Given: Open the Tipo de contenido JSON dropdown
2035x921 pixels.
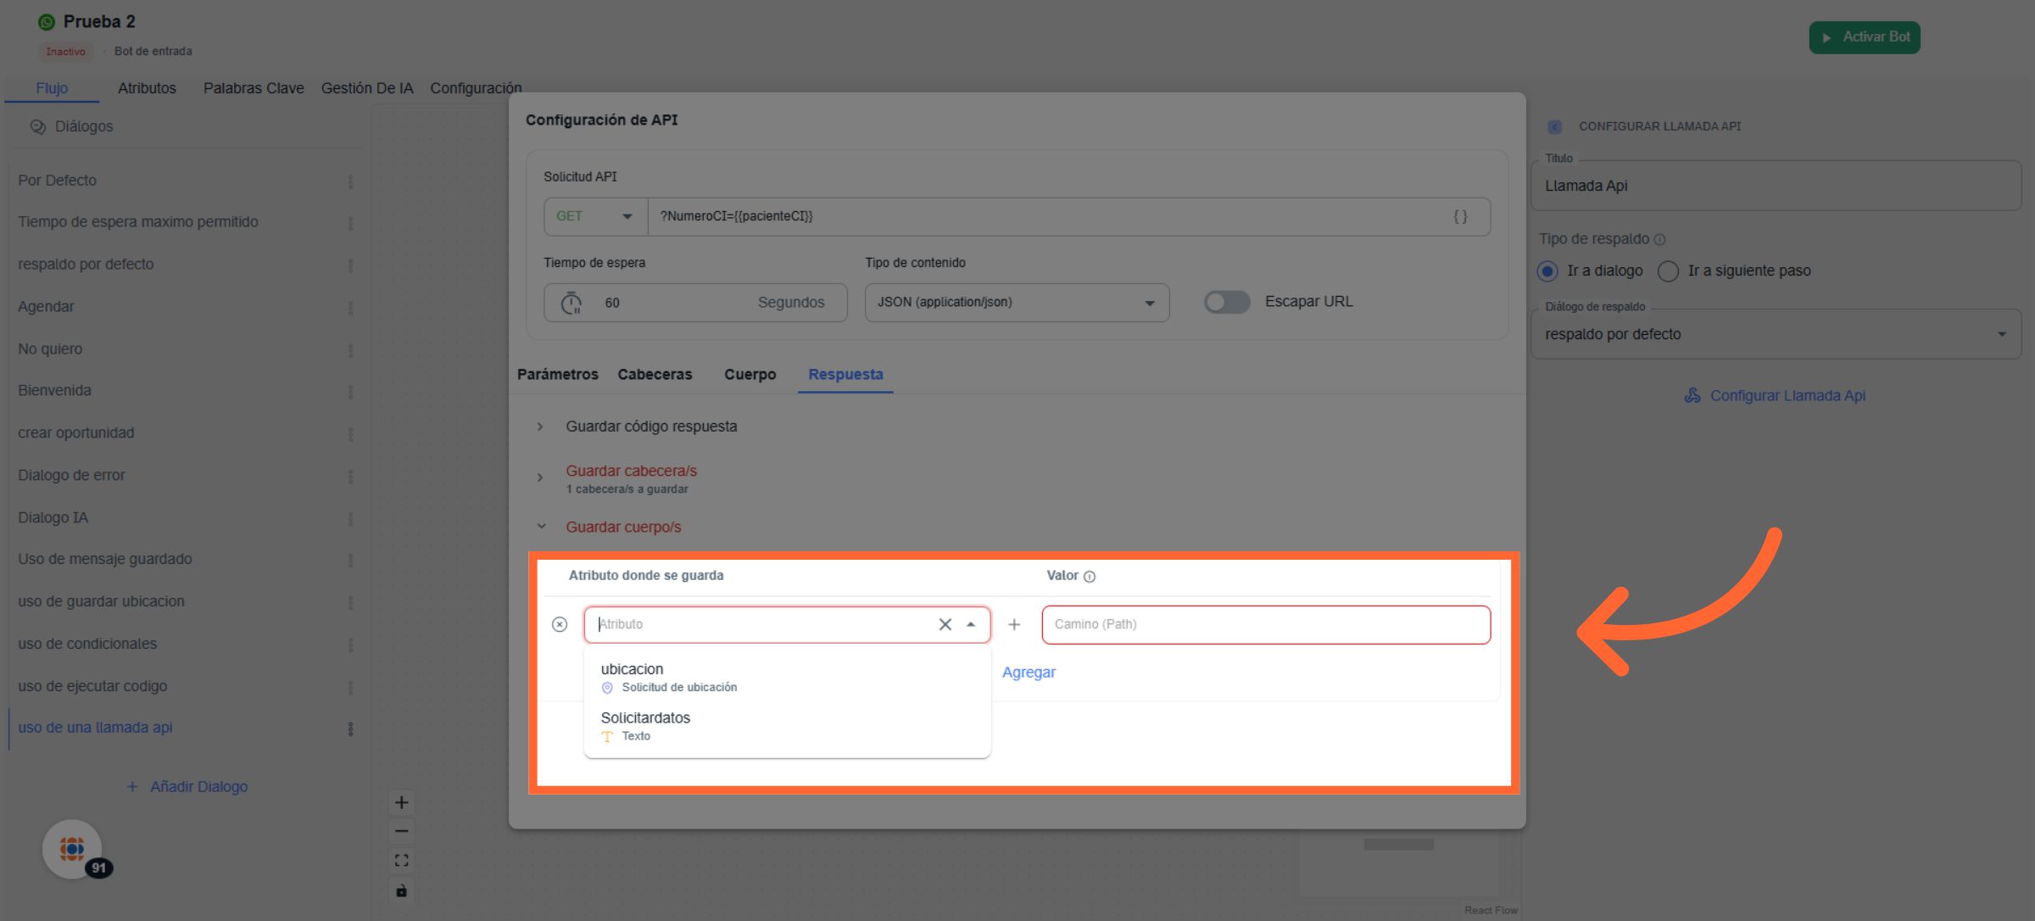Looking at the screenshot, I should [1016, 303].
